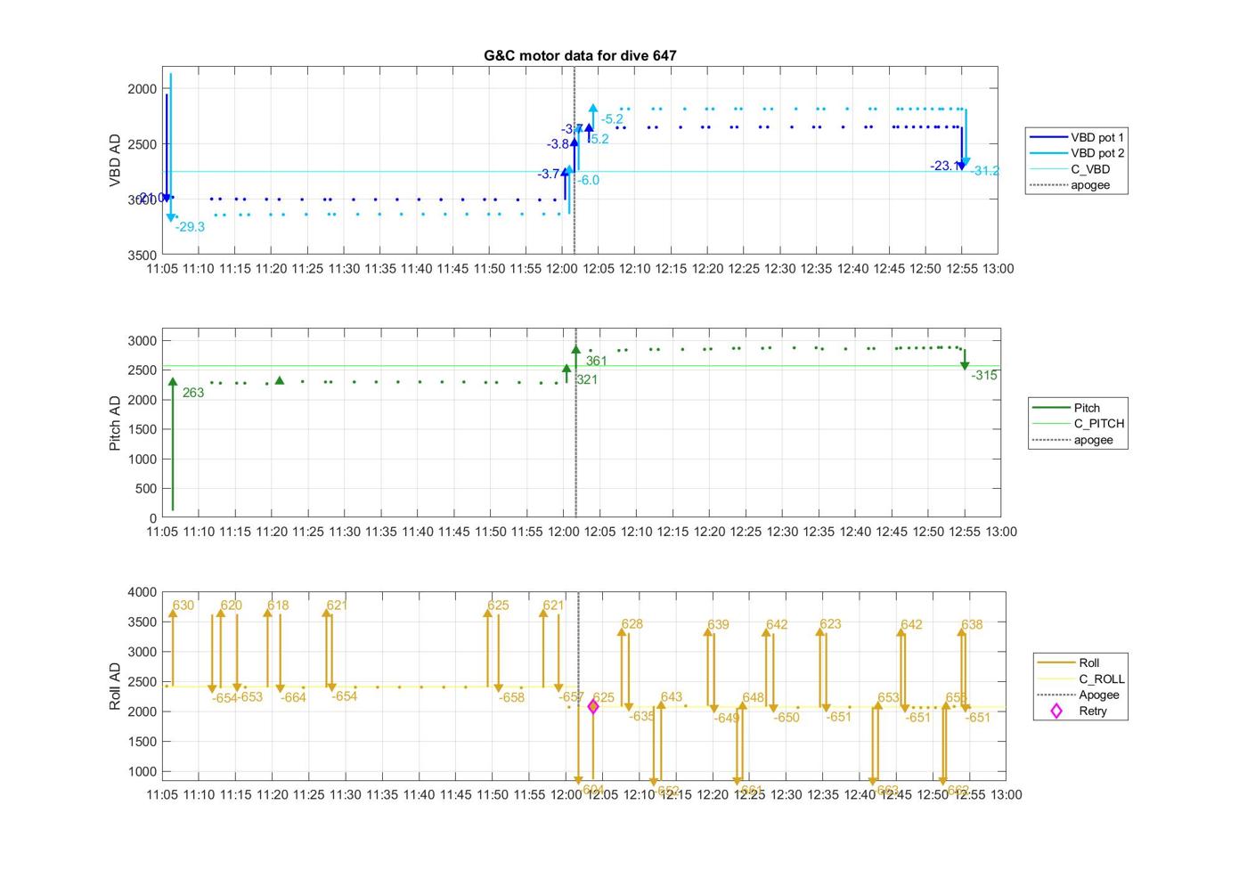Click the '-6.0' data label in the VBD plot
This screenshot has height=878, width=1247.
(x=588, y=180)
